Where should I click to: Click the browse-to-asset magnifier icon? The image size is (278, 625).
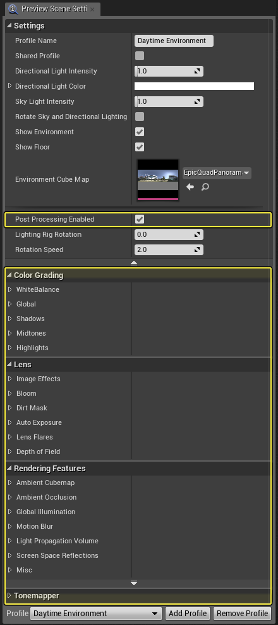[x=205, y=187]
